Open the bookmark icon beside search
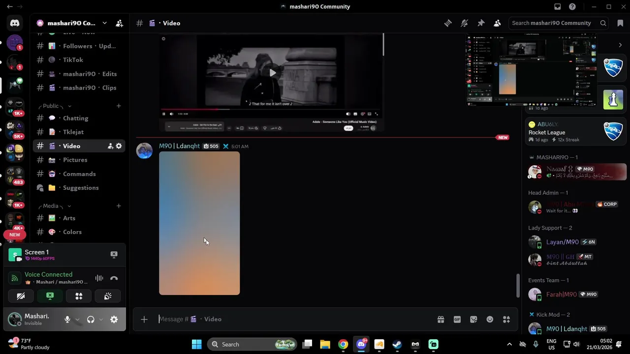630x354 pixels. coord(620,23)
